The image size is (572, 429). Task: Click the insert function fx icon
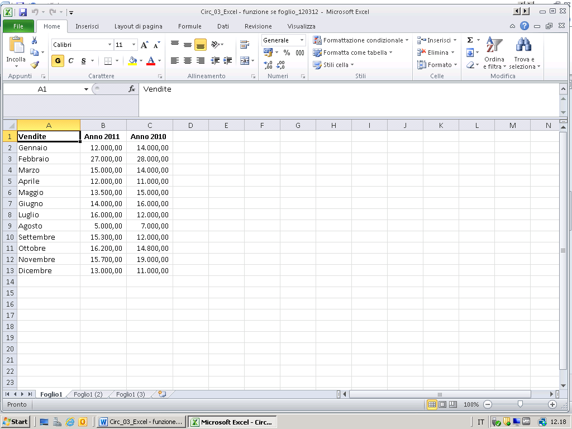(x=132, y=89)
